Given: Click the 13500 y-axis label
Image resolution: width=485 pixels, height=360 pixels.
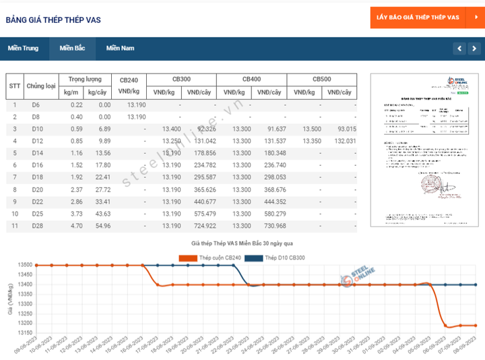Looking at the screenshot, I should [x=25, y=265].
